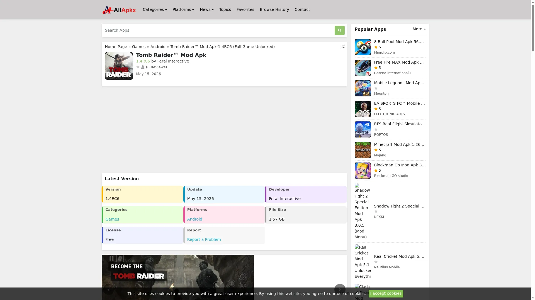The width and height of the screenshot is (535, 300).
Task: Open RFS Real Flight Simulator title
Action: coord(400,124)
